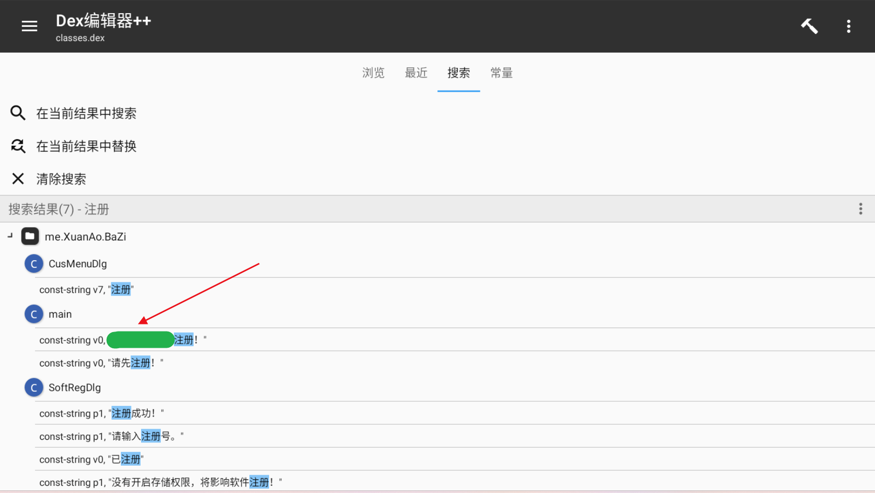Collapse the me.XuanAo.BaZi tree node
The width and height of the screenshot is (875, 493).
(x=10, y=236)
